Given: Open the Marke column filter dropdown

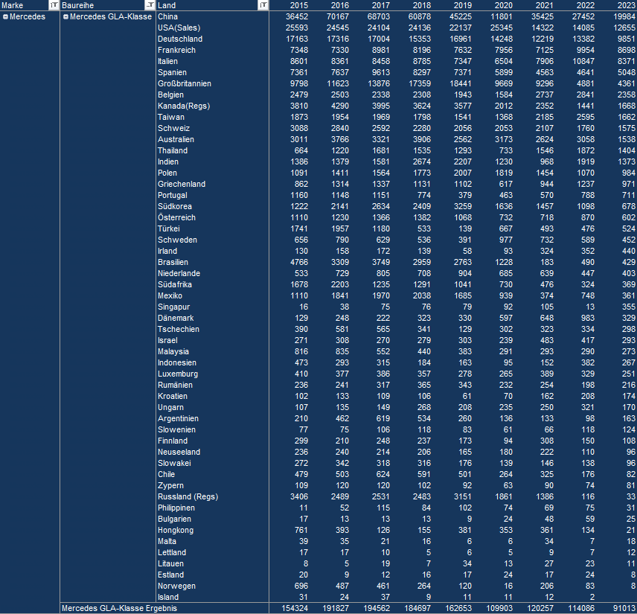Looking at the screenshot, I should pos(54,5).
